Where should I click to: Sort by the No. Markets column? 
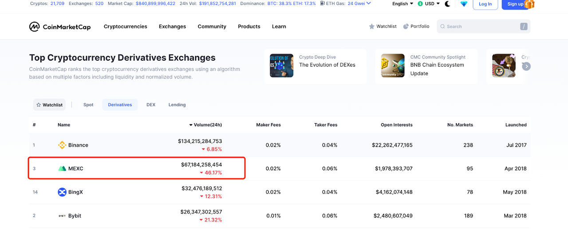click(x=460, y=125)
